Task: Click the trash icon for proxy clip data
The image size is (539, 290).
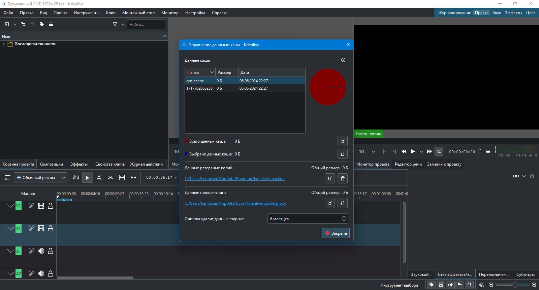Action: point(342,203)
